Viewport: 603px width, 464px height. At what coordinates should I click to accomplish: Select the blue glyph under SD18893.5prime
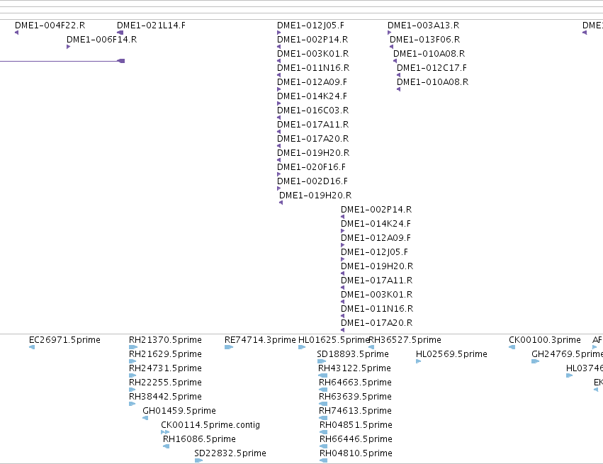(x=322, y=361)
